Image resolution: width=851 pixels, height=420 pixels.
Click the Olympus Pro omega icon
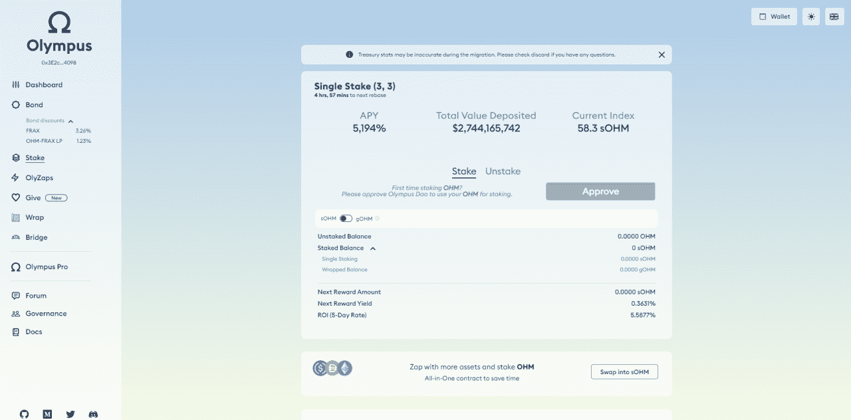click(x=16, y=267)
